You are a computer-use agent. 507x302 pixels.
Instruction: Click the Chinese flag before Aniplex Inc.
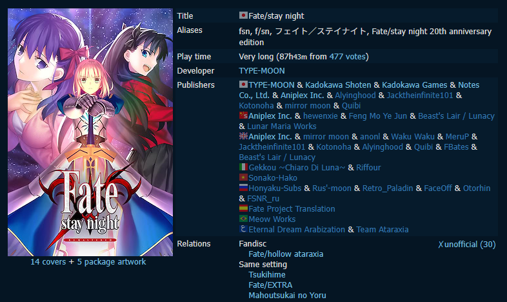pyautogui.click(x=243, y=116)
